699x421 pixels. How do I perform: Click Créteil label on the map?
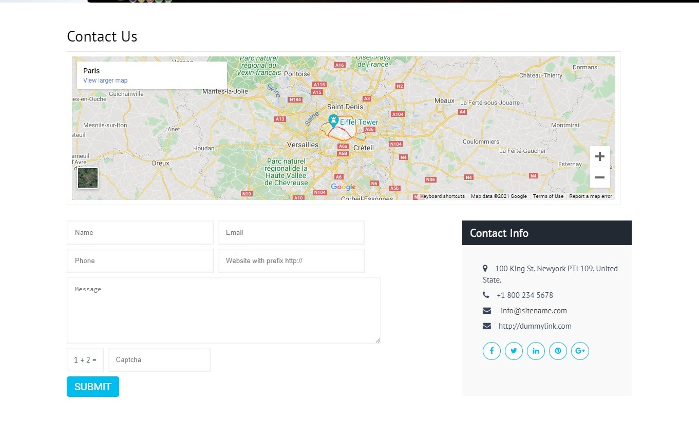point(364,147)
